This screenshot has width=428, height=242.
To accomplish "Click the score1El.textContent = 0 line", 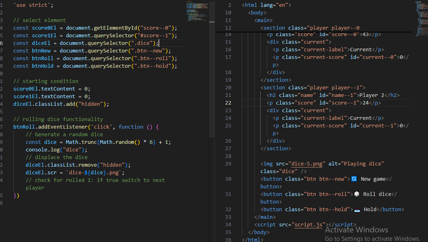I will click(52, 97).
